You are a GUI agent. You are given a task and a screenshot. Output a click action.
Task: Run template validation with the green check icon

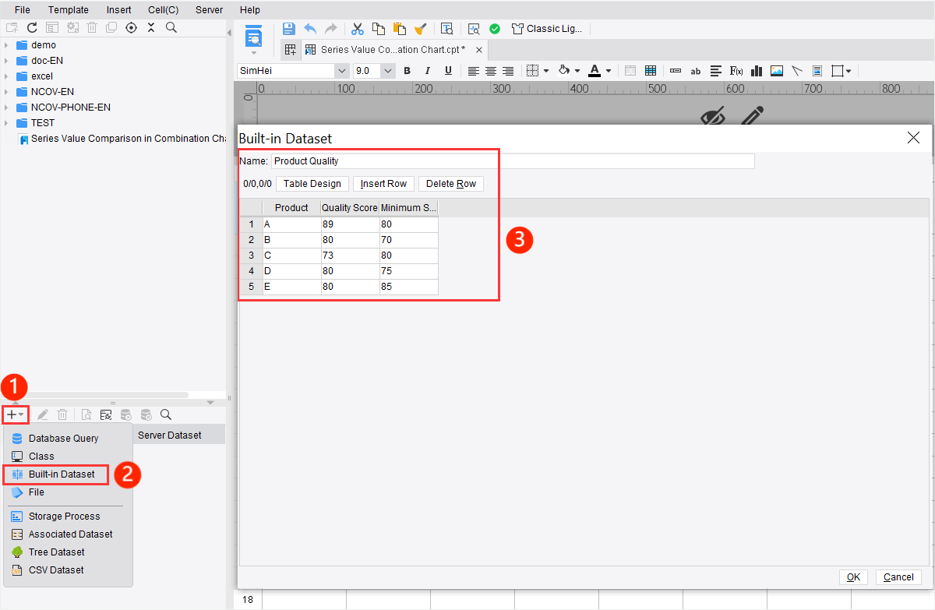click(495, 28)
